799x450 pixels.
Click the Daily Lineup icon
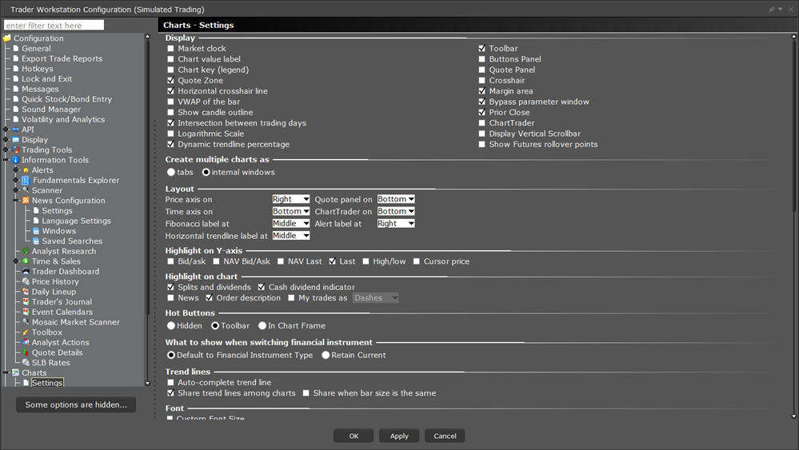point(26,292)
